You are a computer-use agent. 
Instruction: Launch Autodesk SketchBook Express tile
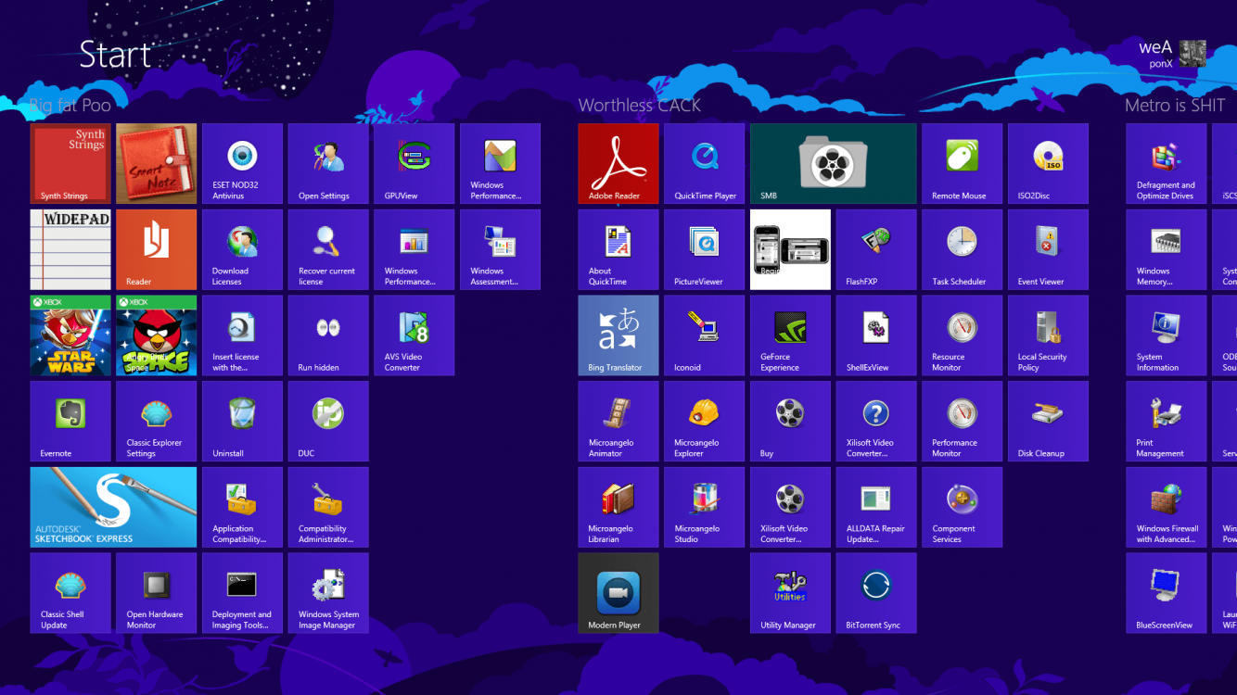pyautogui.click(x=113, y=507)
